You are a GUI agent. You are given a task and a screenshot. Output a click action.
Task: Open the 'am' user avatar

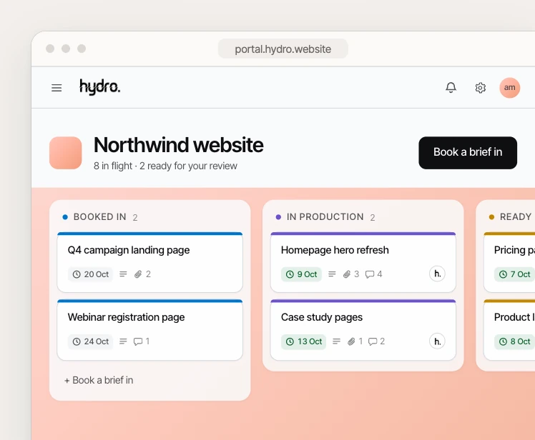tap(510, 88)
